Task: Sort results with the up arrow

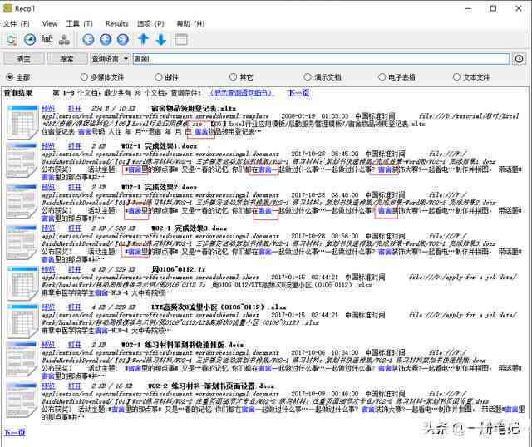Action: coord(143,39)
